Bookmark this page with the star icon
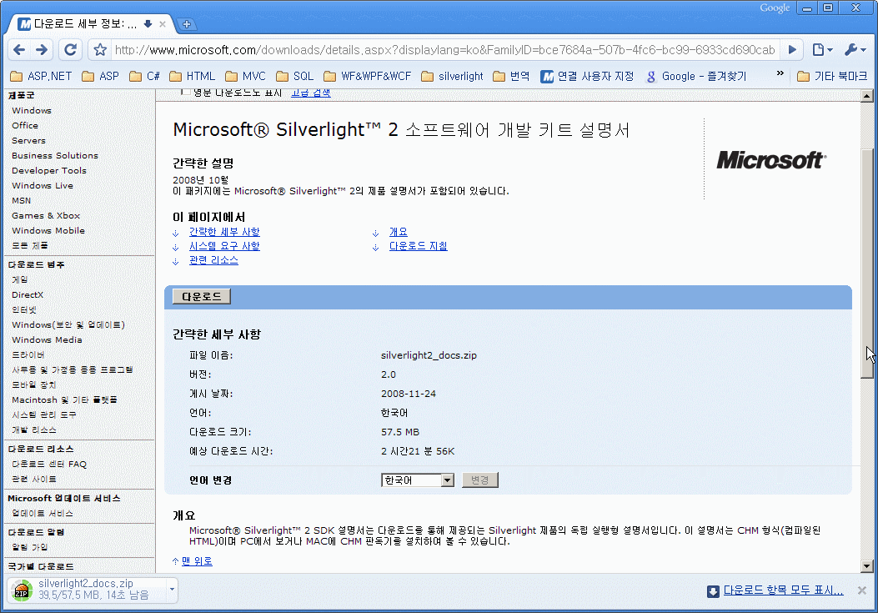878x613 pixels. (x=100, y=50)
